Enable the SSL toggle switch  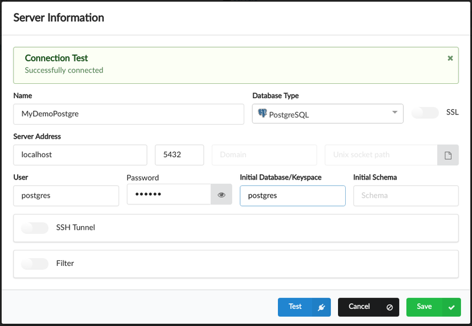coord(425,113)
